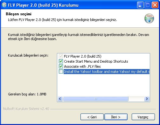Select the Create Start Menu and Desktop Shortcuts row
Screen dimensions: 160x125
[96, 61]
